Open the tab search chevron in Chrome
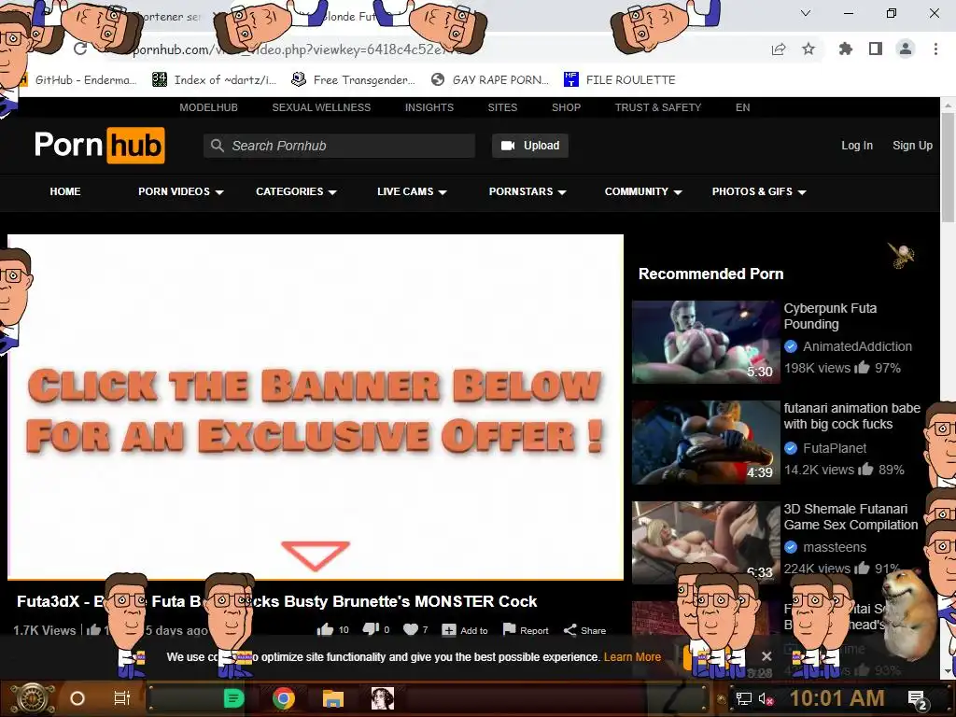Viewport: 956px width, 717px height. coord(806,13)
